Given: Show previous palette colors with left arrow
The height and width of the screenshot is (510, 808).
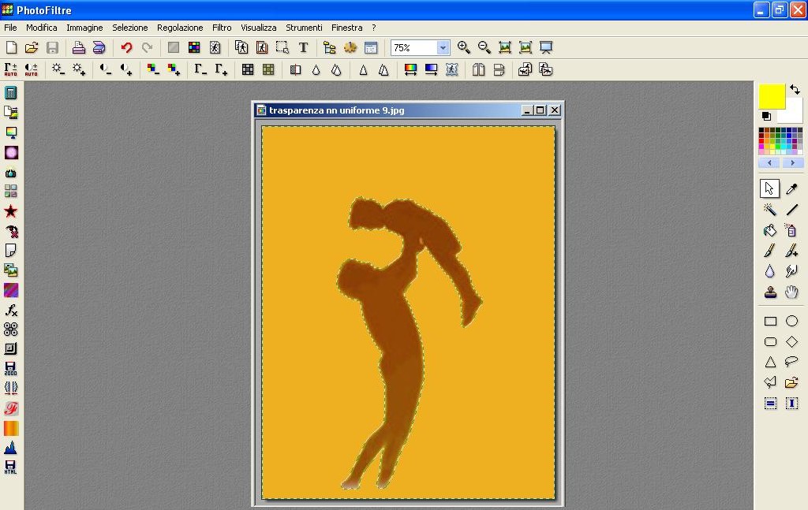Looking at the screenshot, I should tap(769, 163).
